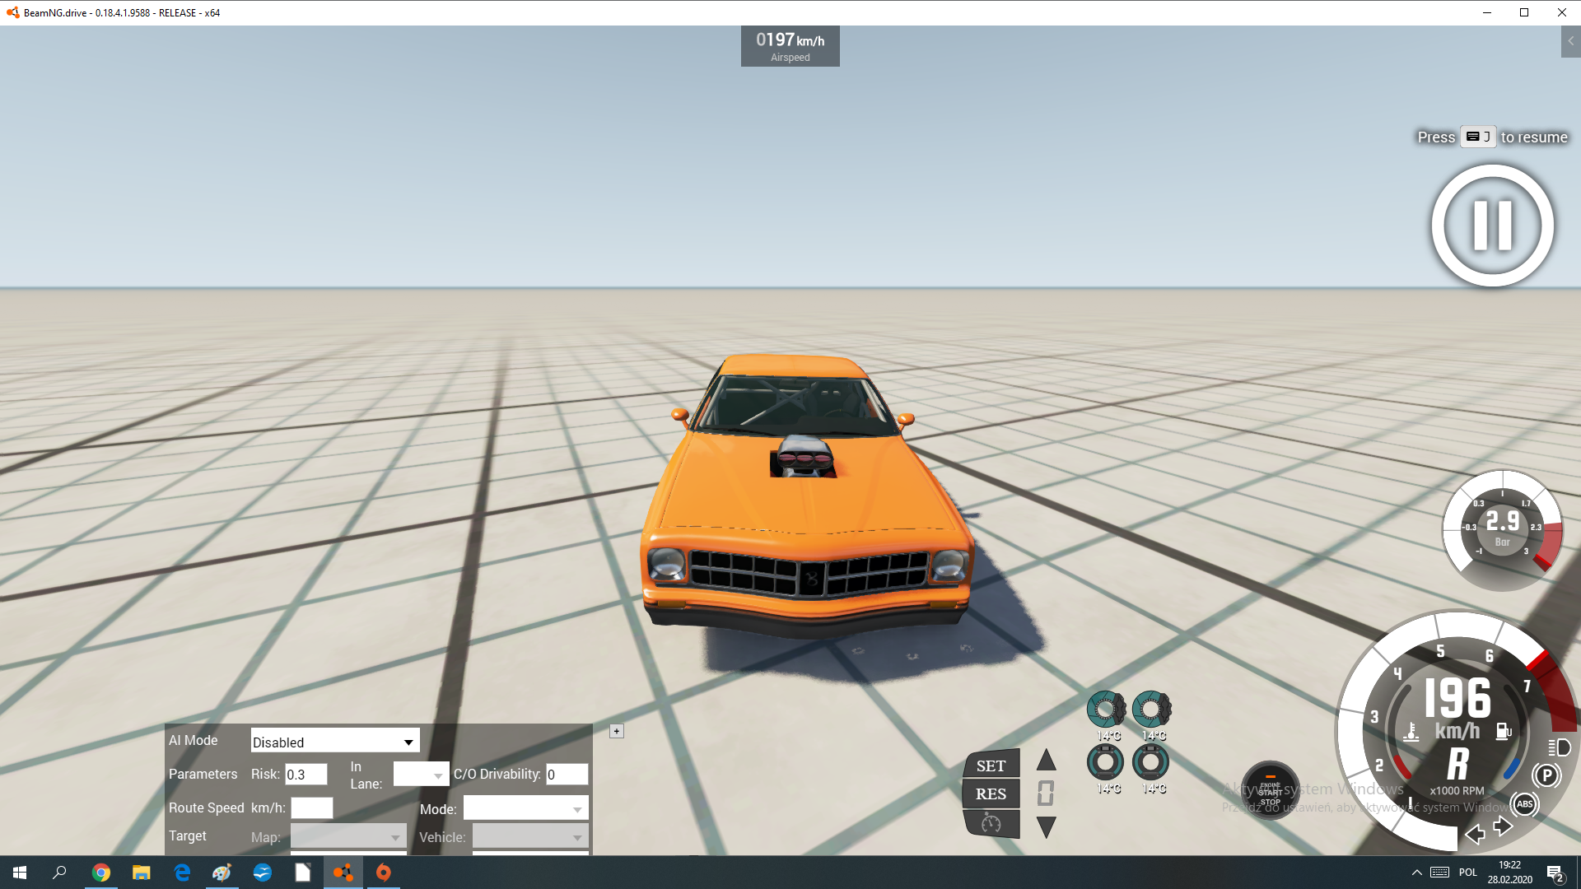Screen dimensions: 1581x889
Task: Open the Origin app from taskbar
Action: 384,873
